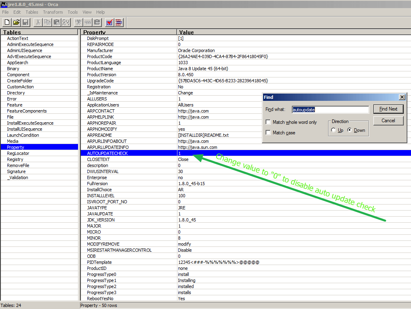Create a new MSI file via toolbar icon
The height and width of the screenshot is (309, 411).
tap(7, 22)
